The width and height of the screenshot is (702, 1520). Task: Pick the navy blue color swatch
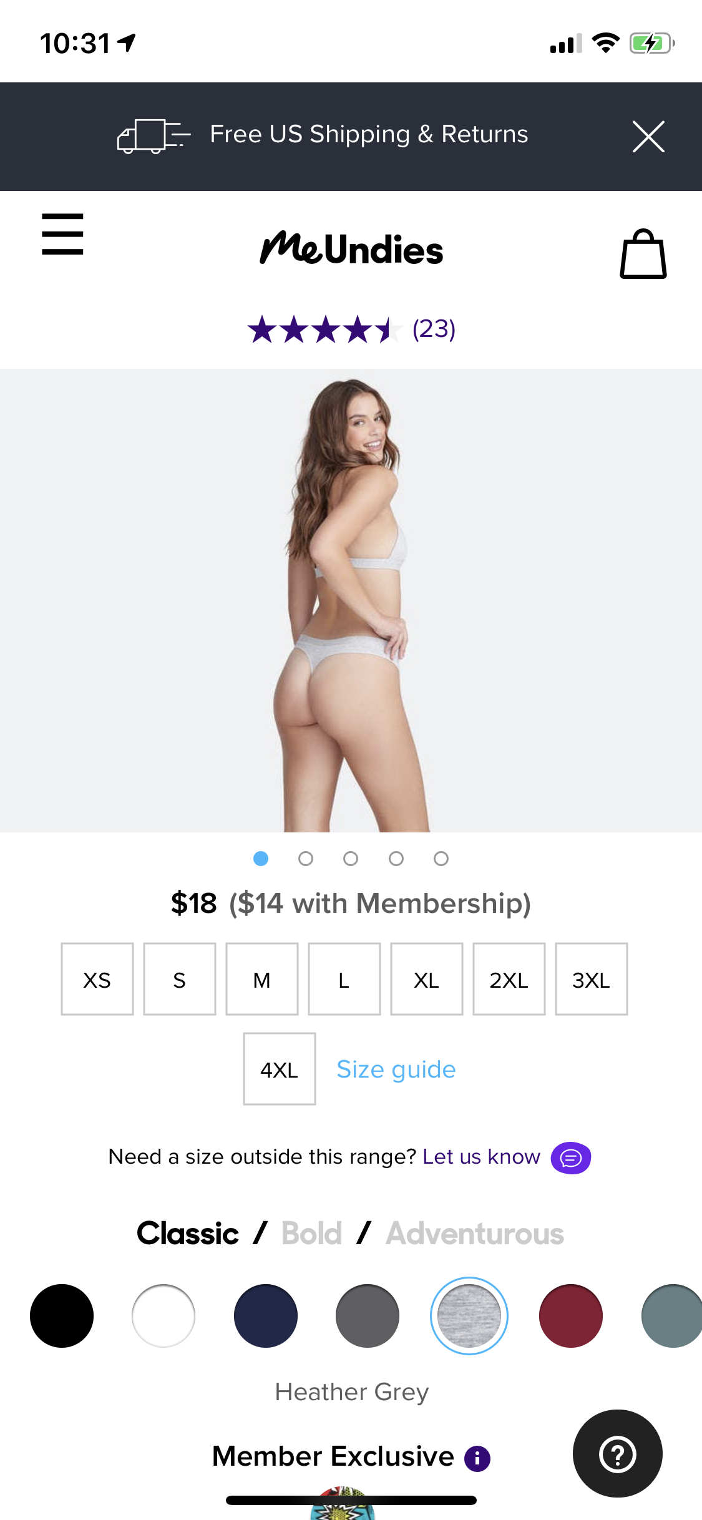(x=266, y=1316)
